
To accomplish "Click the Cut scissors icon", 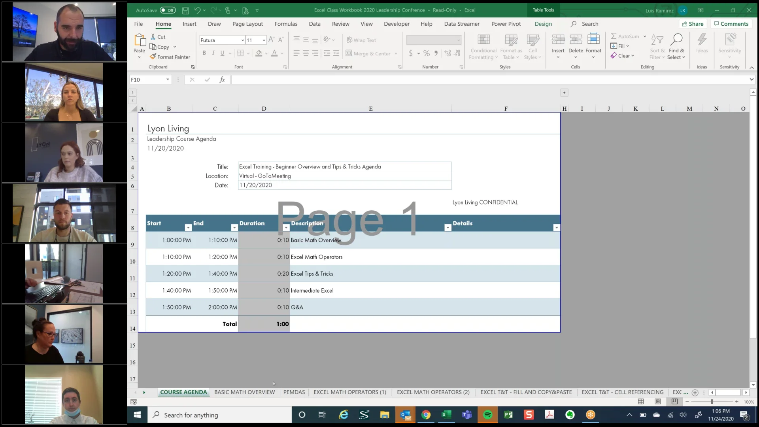I will click(x=153, y=37).
